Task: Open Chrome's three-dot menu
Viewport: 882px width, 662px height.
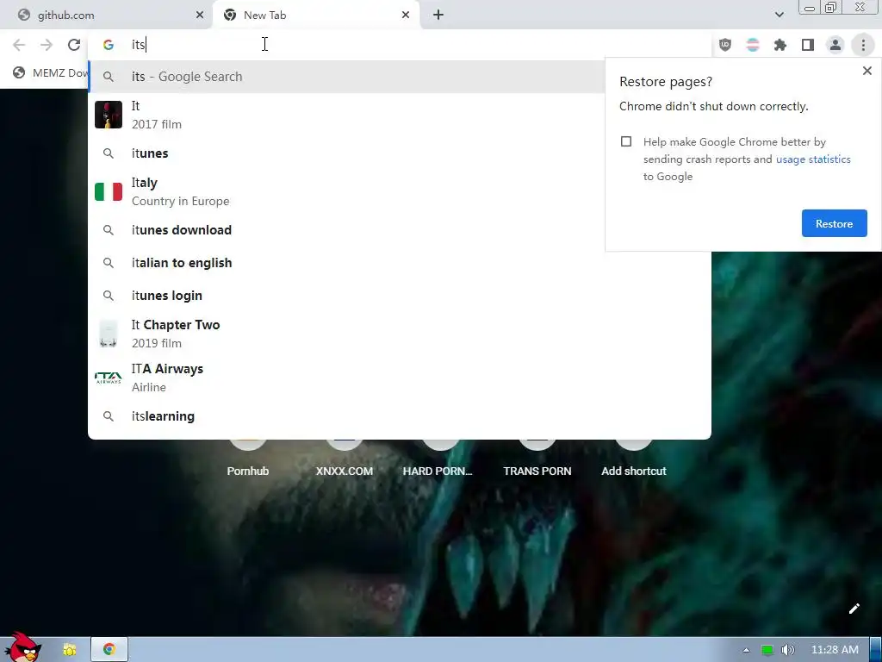Action: tap(863, 45)
